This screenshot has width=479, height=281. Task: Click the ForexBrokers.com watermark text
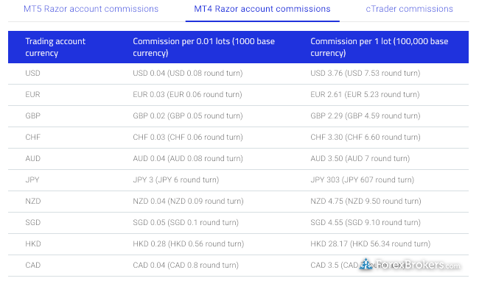[x=418, y=265]
